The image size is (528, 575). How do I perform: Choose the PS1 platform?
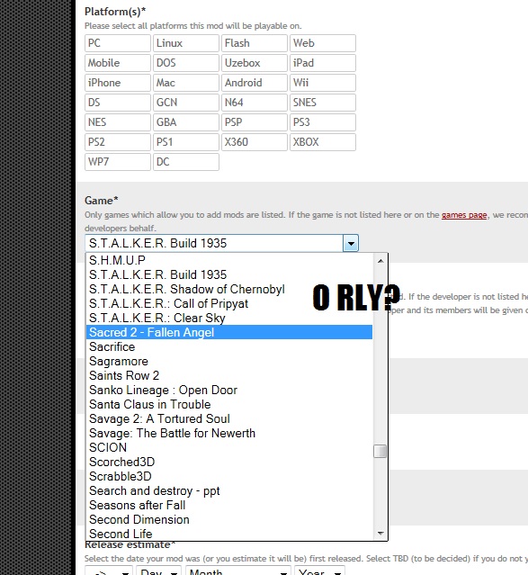pyautogui.click(x=186, y=142)
